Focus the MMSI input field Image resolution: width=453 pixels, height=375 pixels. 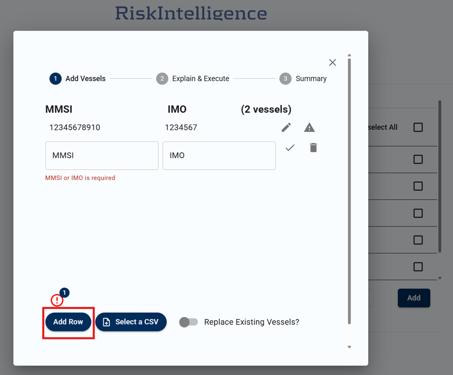point(102,156)
